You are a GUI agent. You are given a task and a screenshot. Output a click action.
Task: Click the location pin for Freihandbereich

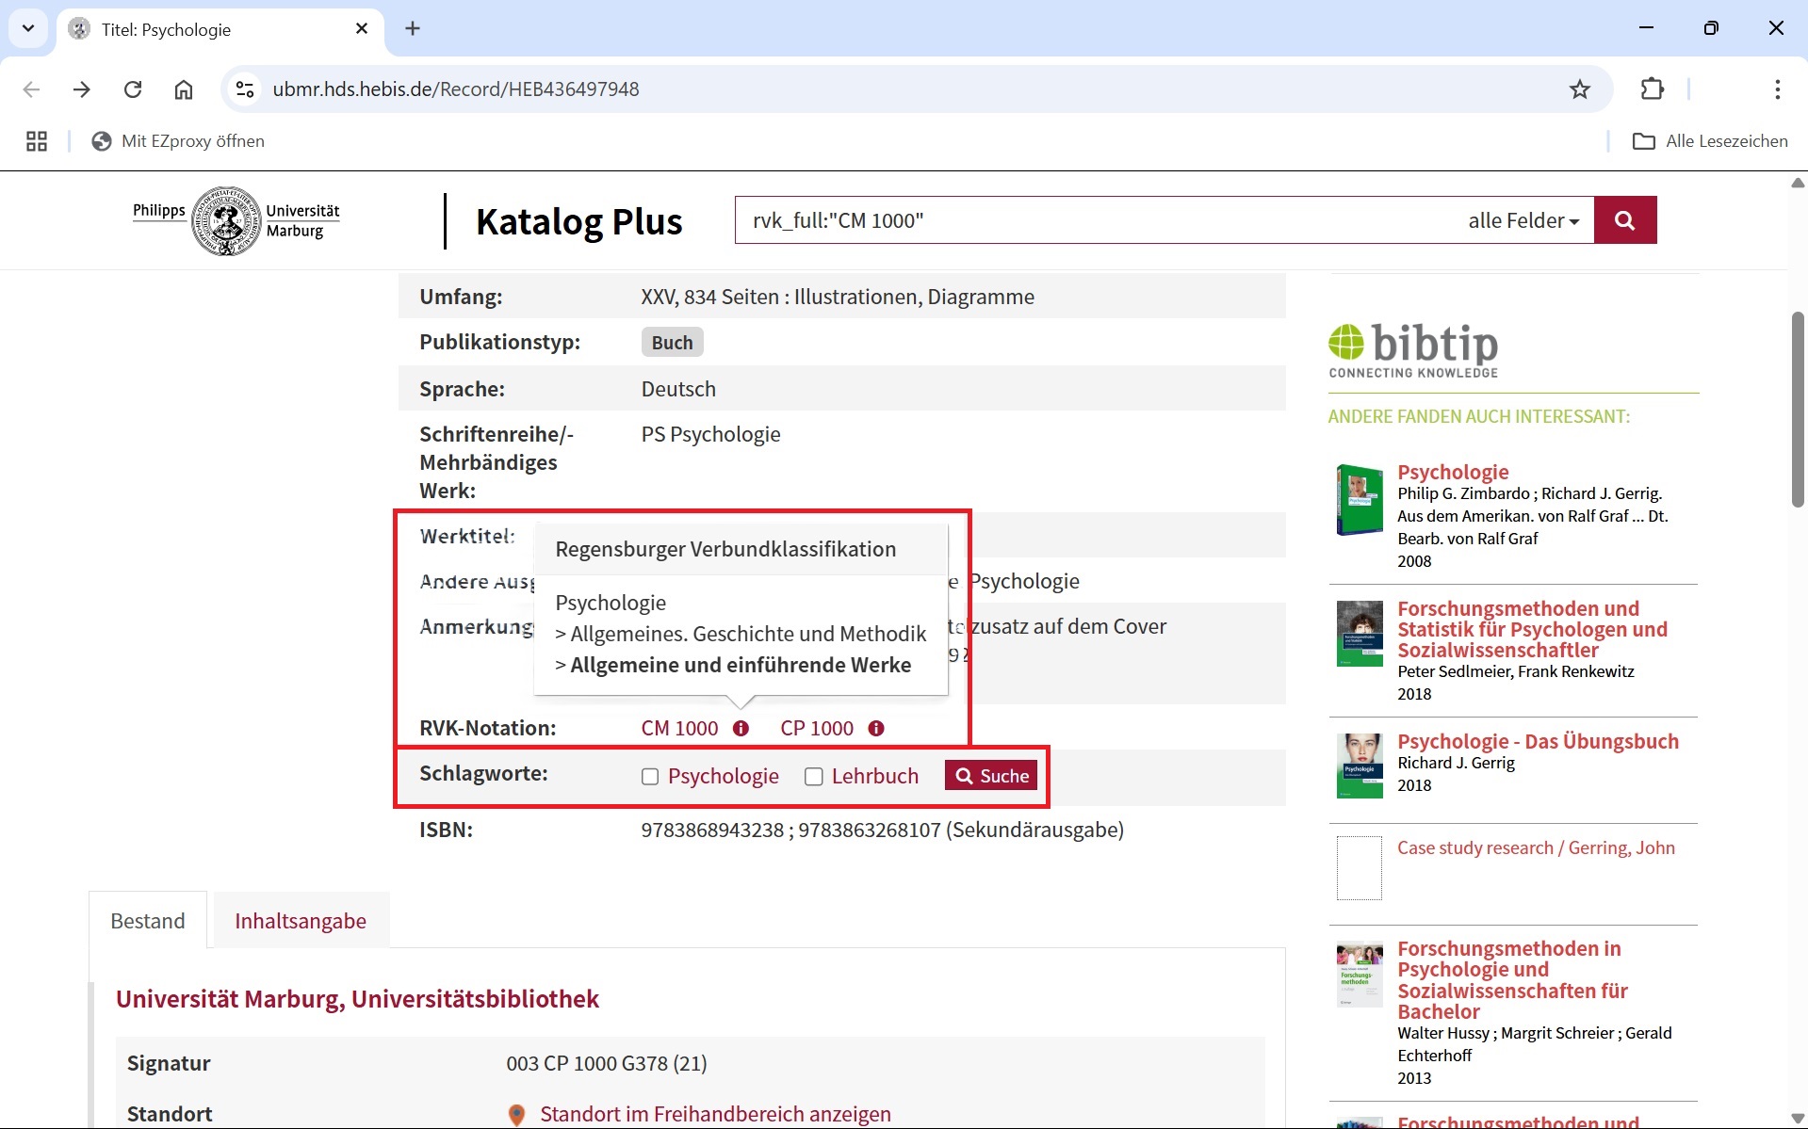[516, 1115]
